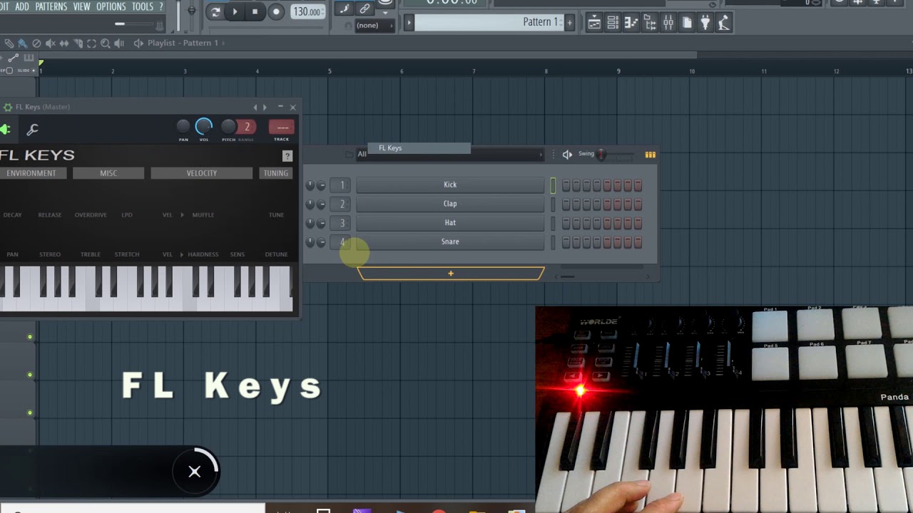Open the ADD menu

[x=22, y=6]
